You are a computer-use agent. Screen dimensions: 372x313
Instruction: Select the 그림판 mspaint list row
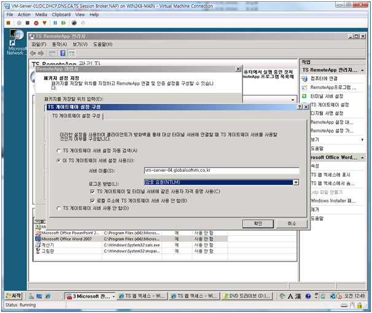[131, 251]
